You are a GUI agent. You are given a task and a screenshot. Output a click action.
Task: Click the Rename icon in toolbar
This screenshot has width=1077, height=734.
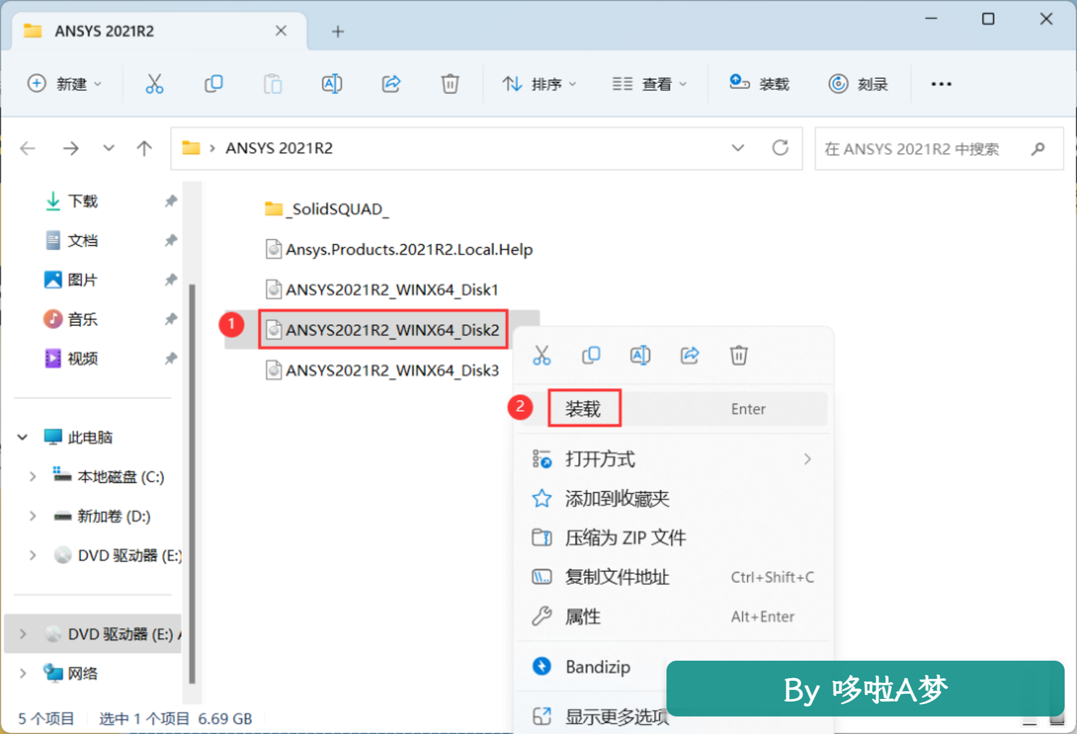point(332,84)
